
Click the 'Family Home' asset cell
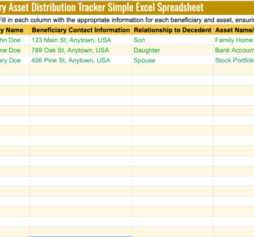coord(234,40)
